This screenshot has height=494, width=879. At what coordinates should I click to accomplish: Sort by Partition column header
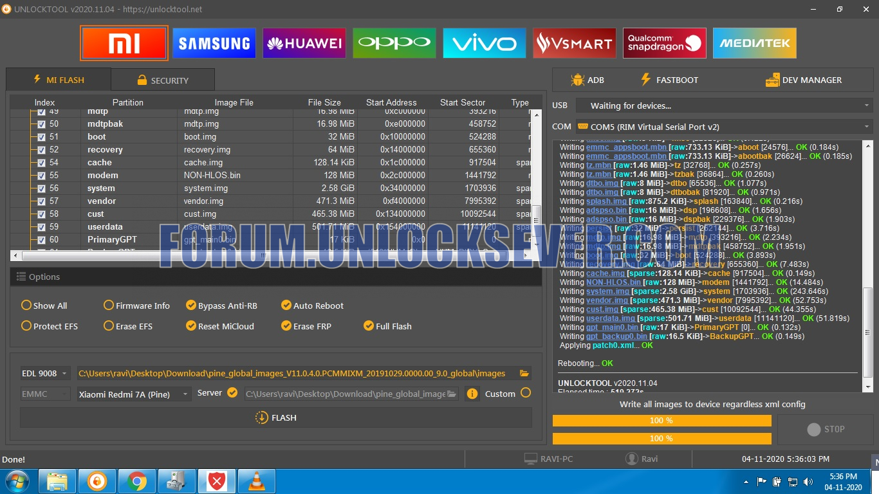128,102
